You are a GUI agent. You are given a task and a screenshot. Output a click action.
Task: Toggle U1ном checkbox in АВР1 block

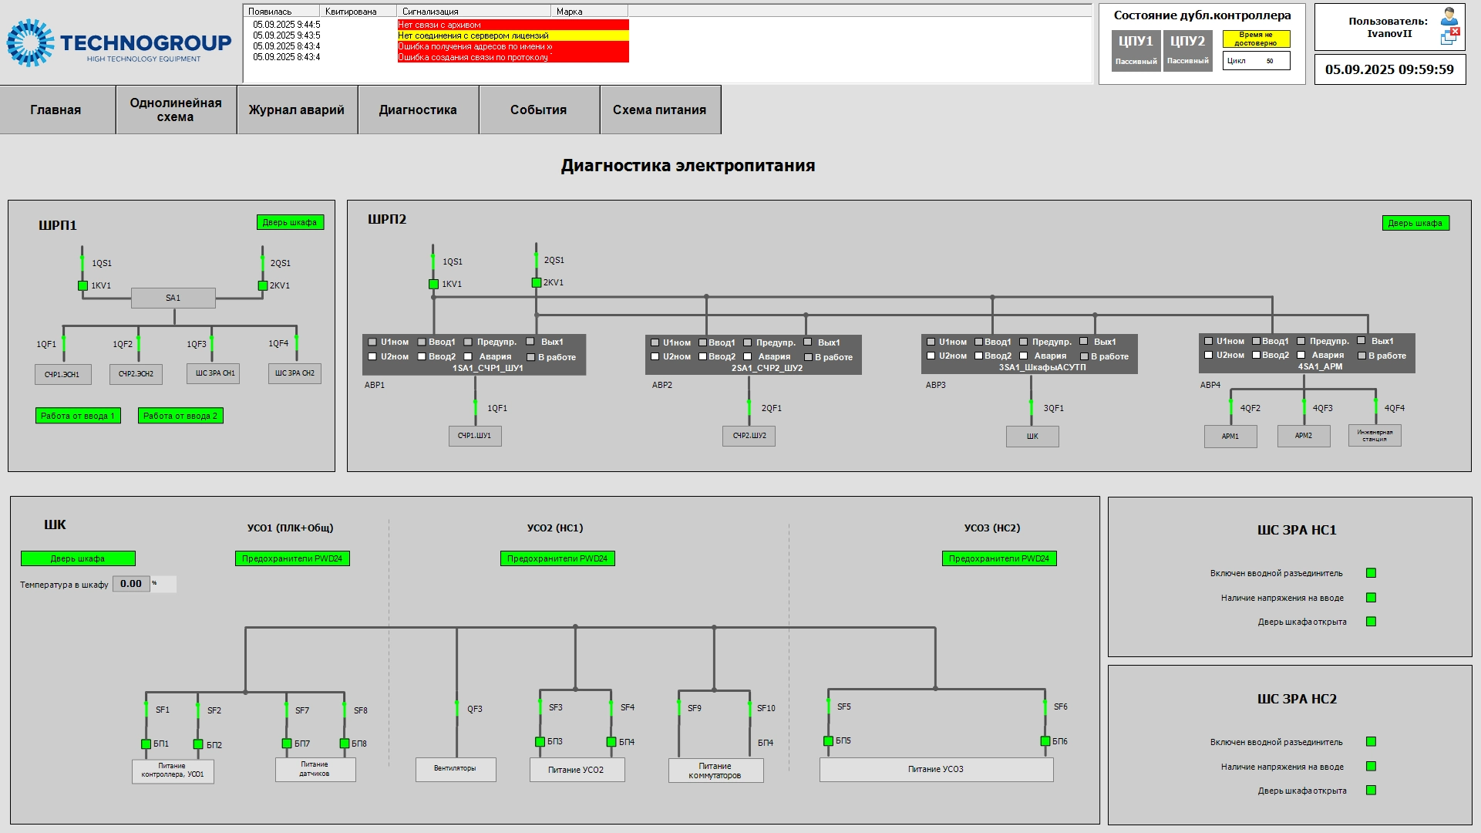click(x=372, y=342)
